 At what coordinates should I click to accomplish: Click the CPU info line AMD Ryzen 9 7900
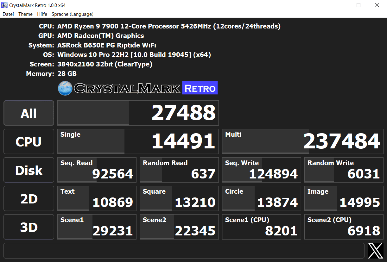click(169, 26)
